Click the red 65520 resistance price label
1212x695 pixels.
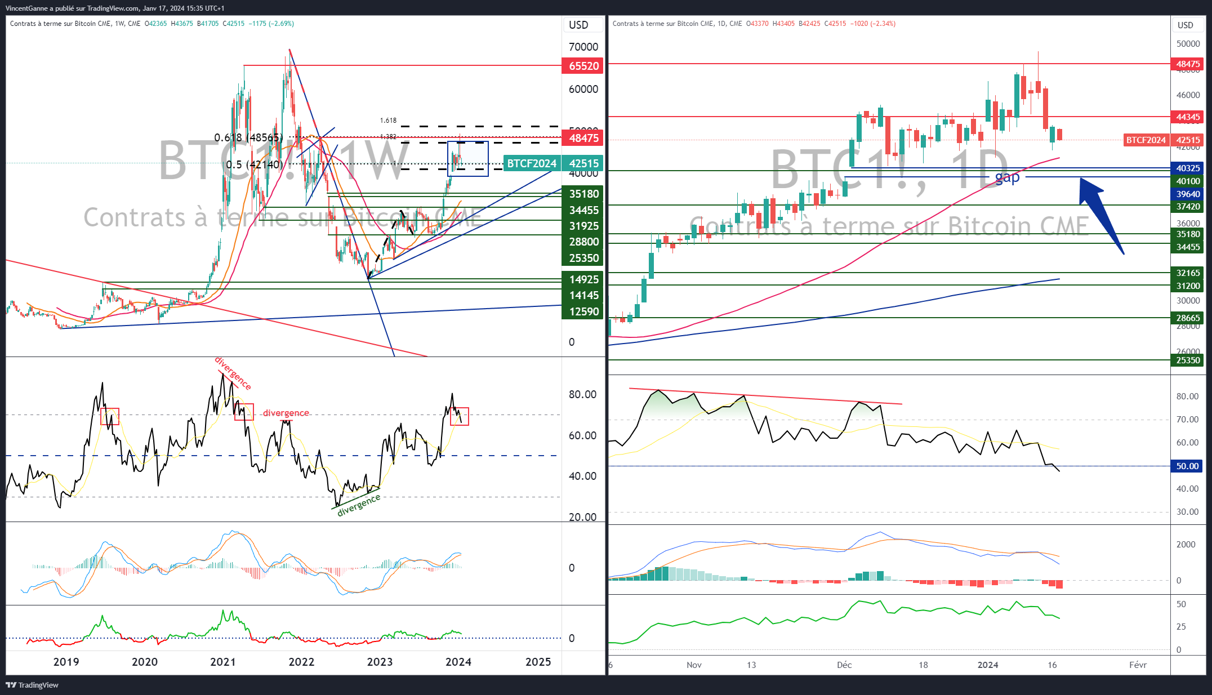pyautogui.click(x=582, y=66)
